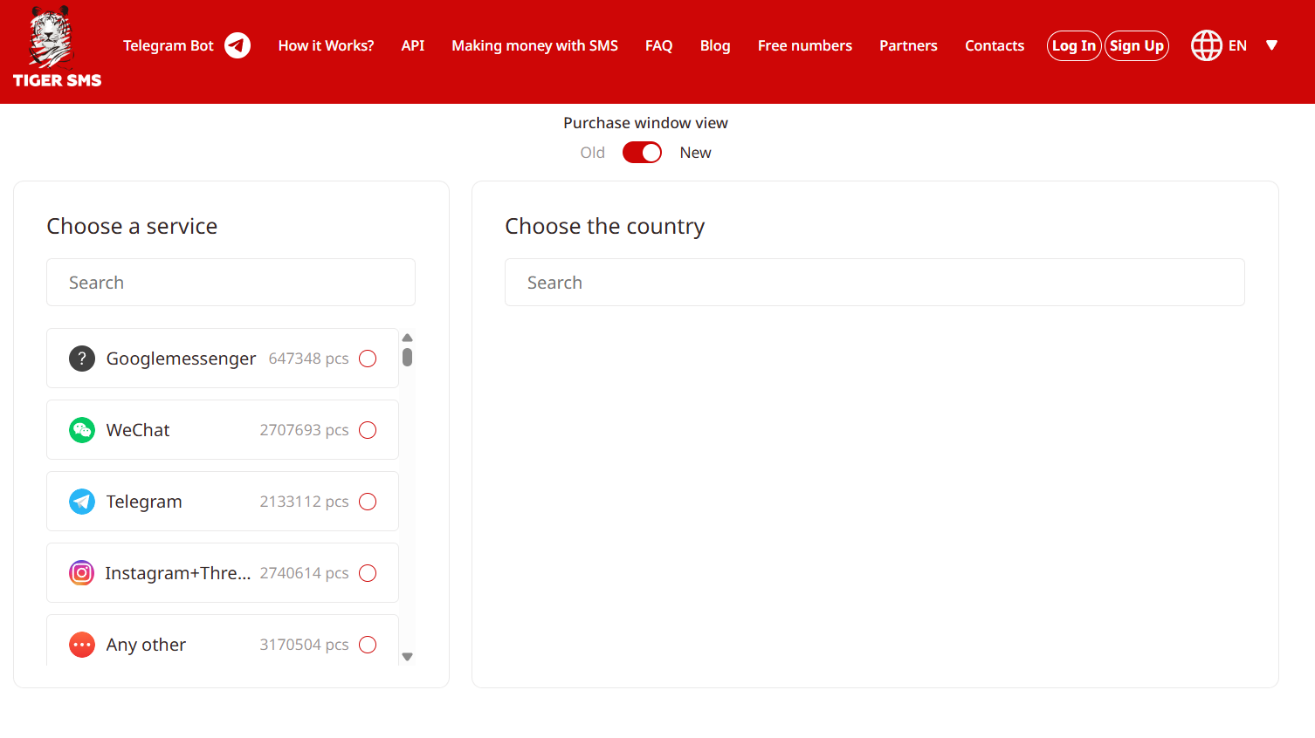Click the 2740614 pcs count
1315x738 pixels.
(x=304, y=573)
